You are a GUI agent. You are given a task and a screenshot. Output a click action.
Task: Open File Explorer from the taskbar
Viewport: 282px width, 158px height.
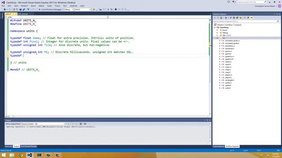tap(12, 155)
